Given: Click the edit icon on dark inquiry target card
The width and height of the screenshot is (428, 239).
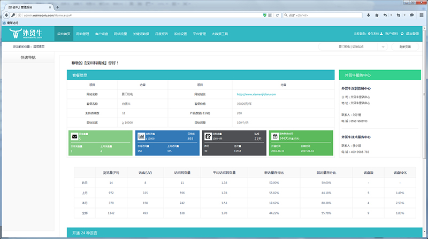Looking at the screenshot, I should click(x=207, y=137).
